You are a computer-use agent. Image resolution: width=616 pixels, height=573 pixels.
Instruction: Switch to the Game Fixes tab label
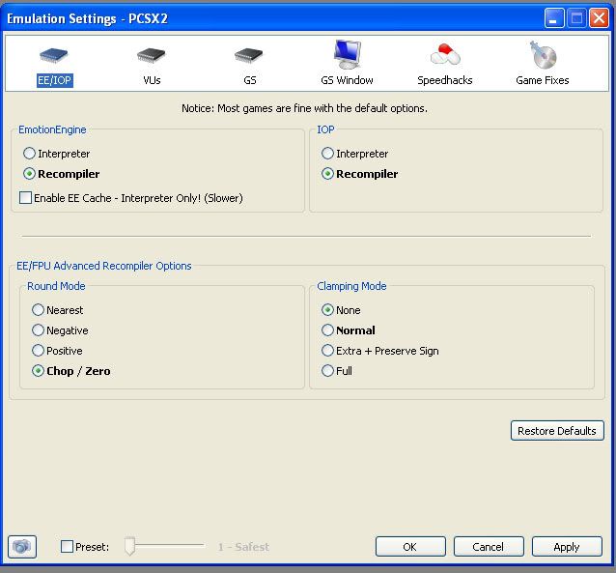543,80
